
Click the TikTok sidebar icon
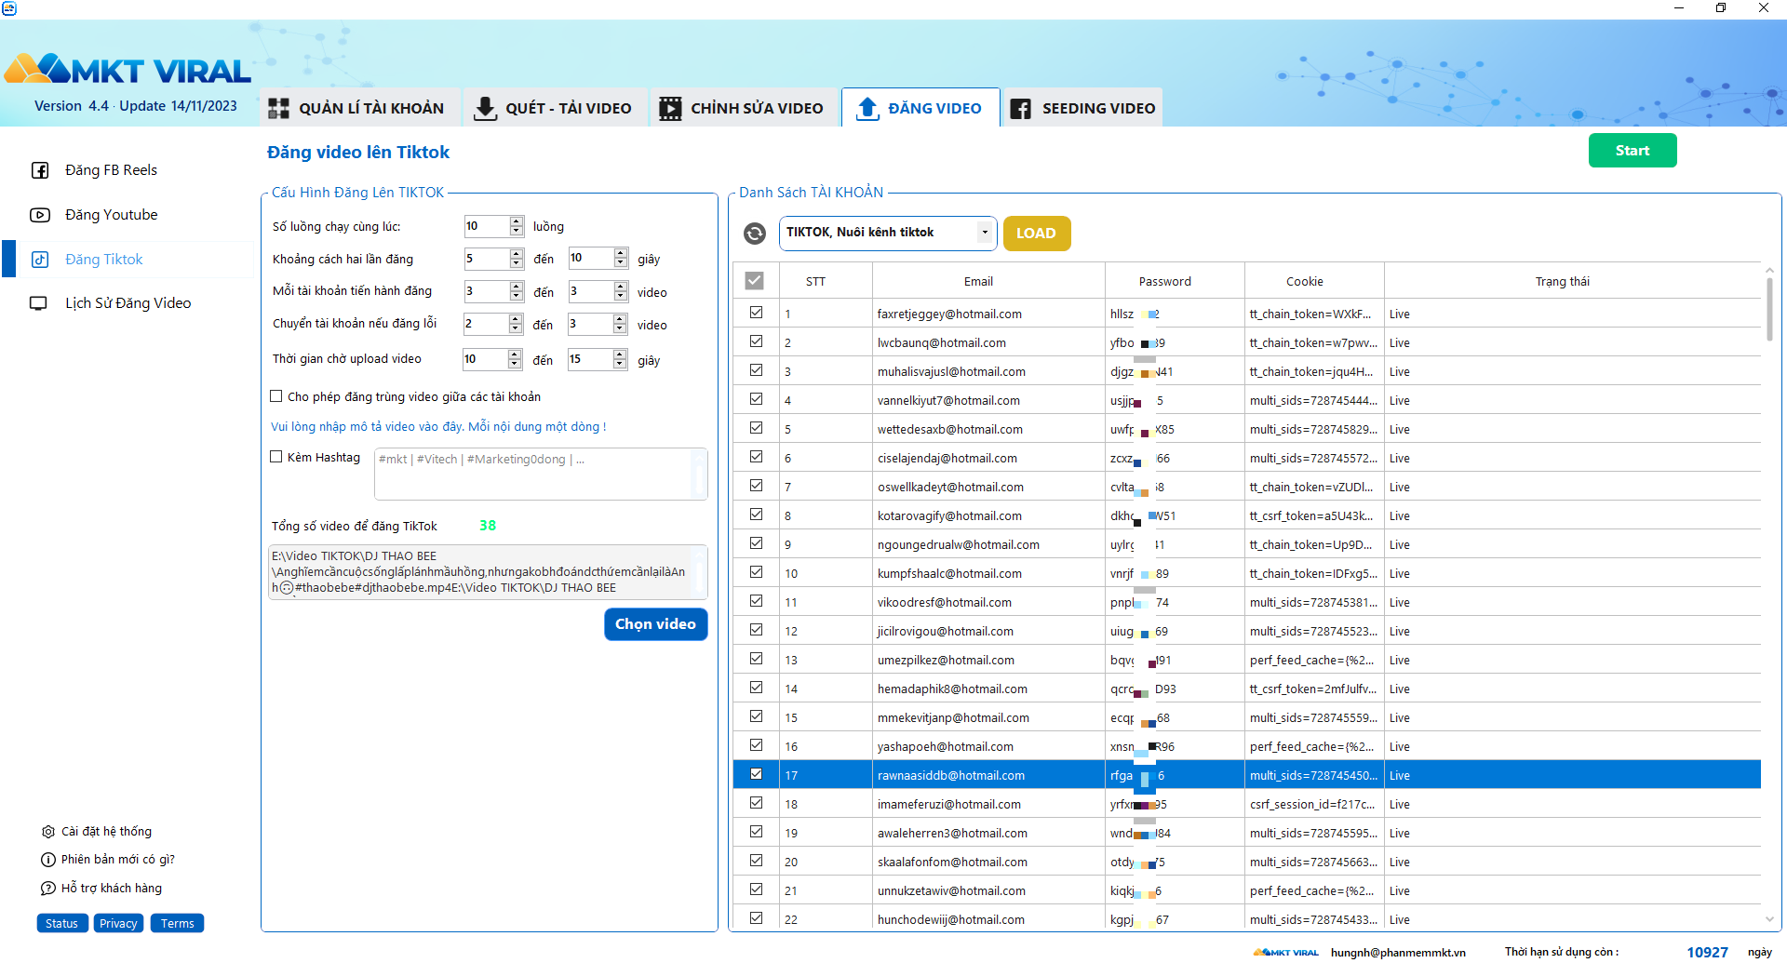pyautogui.click(x=40, y=260)
